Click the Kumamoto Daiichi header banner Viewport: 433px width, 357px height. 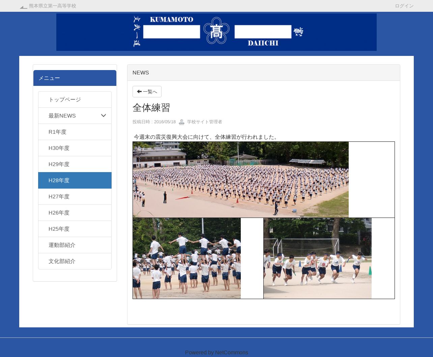tap(216, 32)
